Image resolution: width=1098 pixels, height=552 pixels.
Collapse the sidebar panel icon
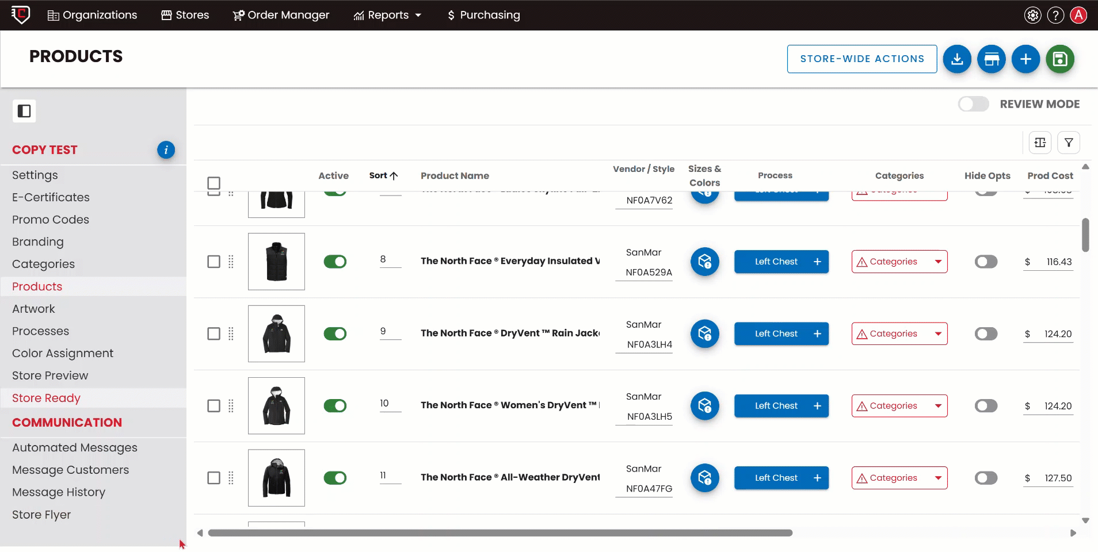tap(24, 111)
